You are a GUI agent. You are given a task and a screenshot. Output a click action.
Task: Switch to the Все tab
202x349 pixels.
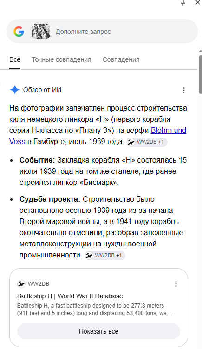(15, 59)
